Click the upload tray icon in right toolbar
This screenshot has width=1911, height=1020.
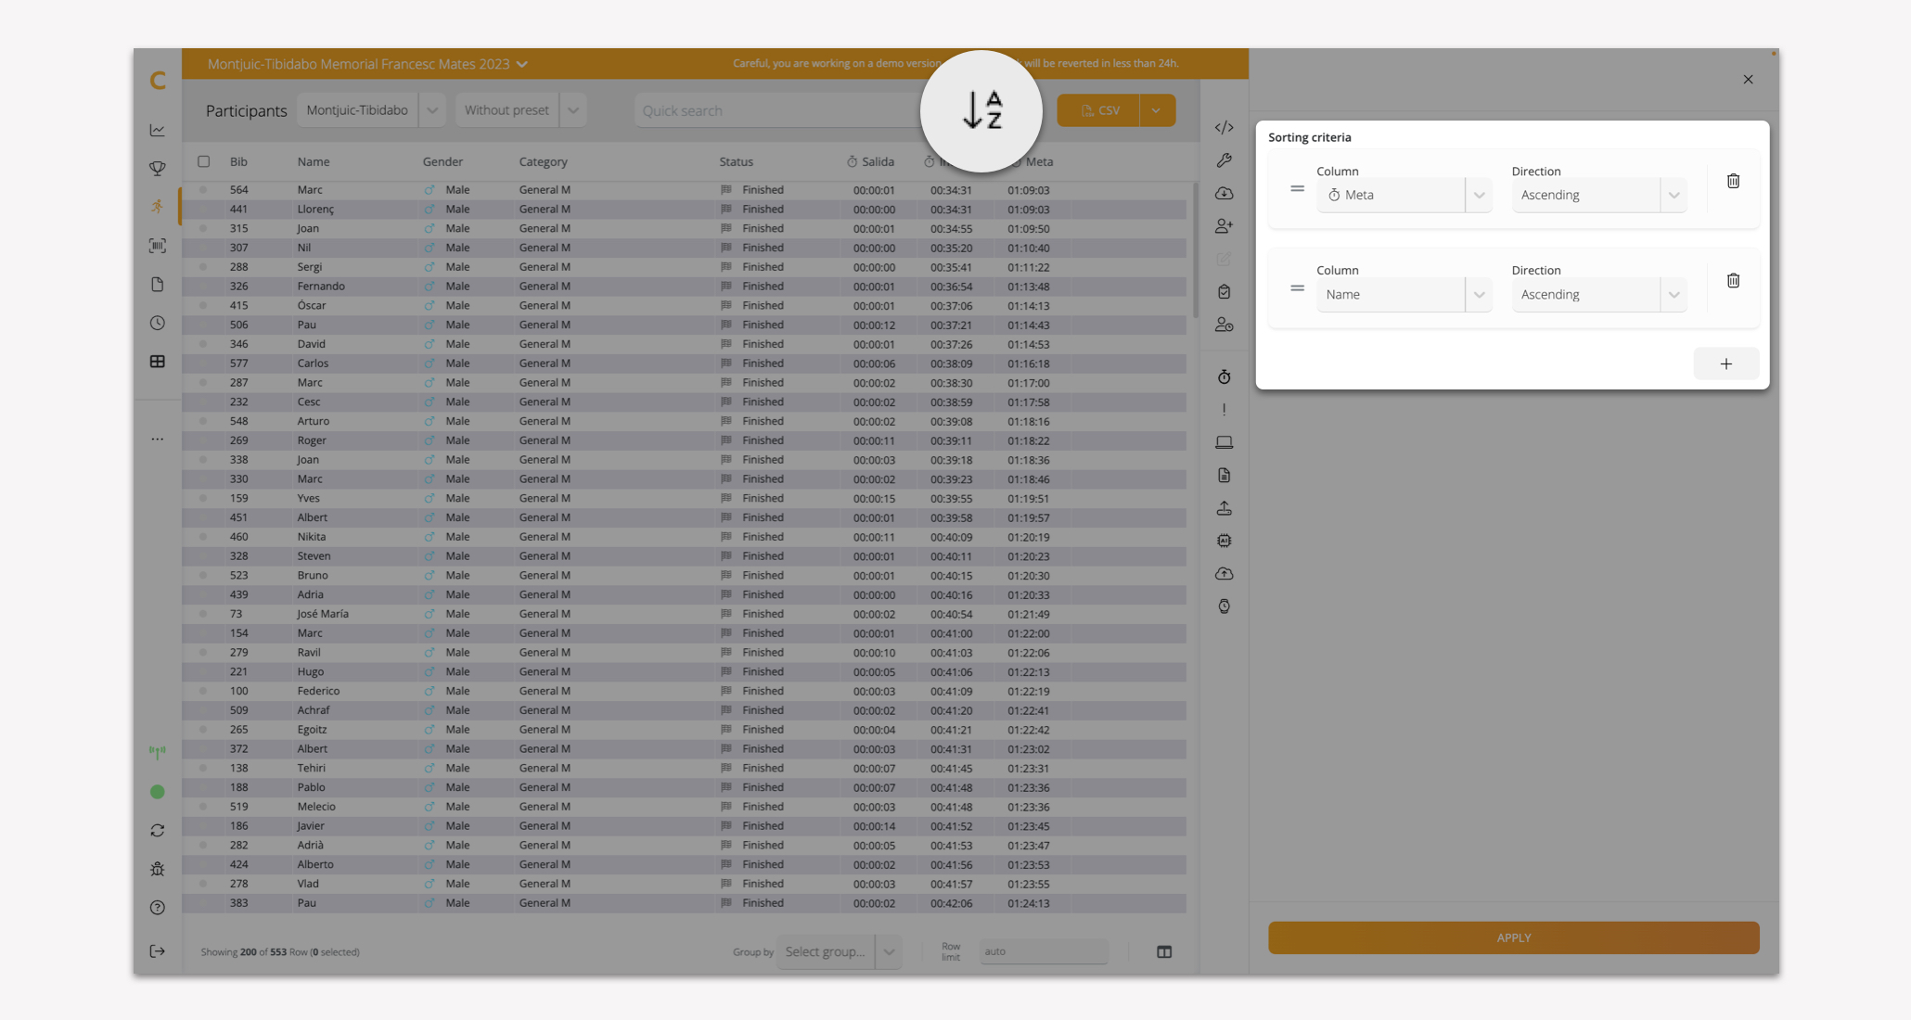tap(1225, 508)
